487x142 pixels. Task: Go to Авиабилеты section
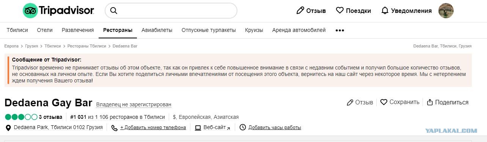click(x=157, y=30)
